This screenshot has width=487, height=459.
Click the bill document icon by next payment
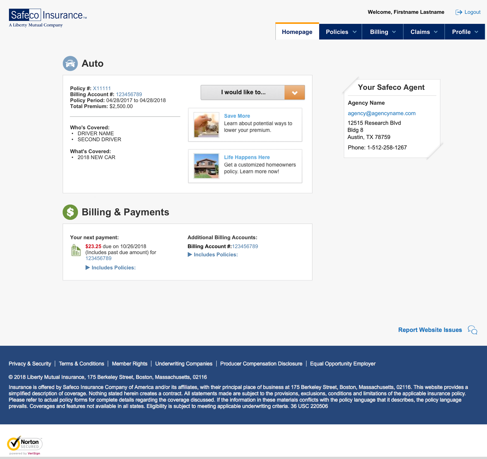[x=76, y=250]
